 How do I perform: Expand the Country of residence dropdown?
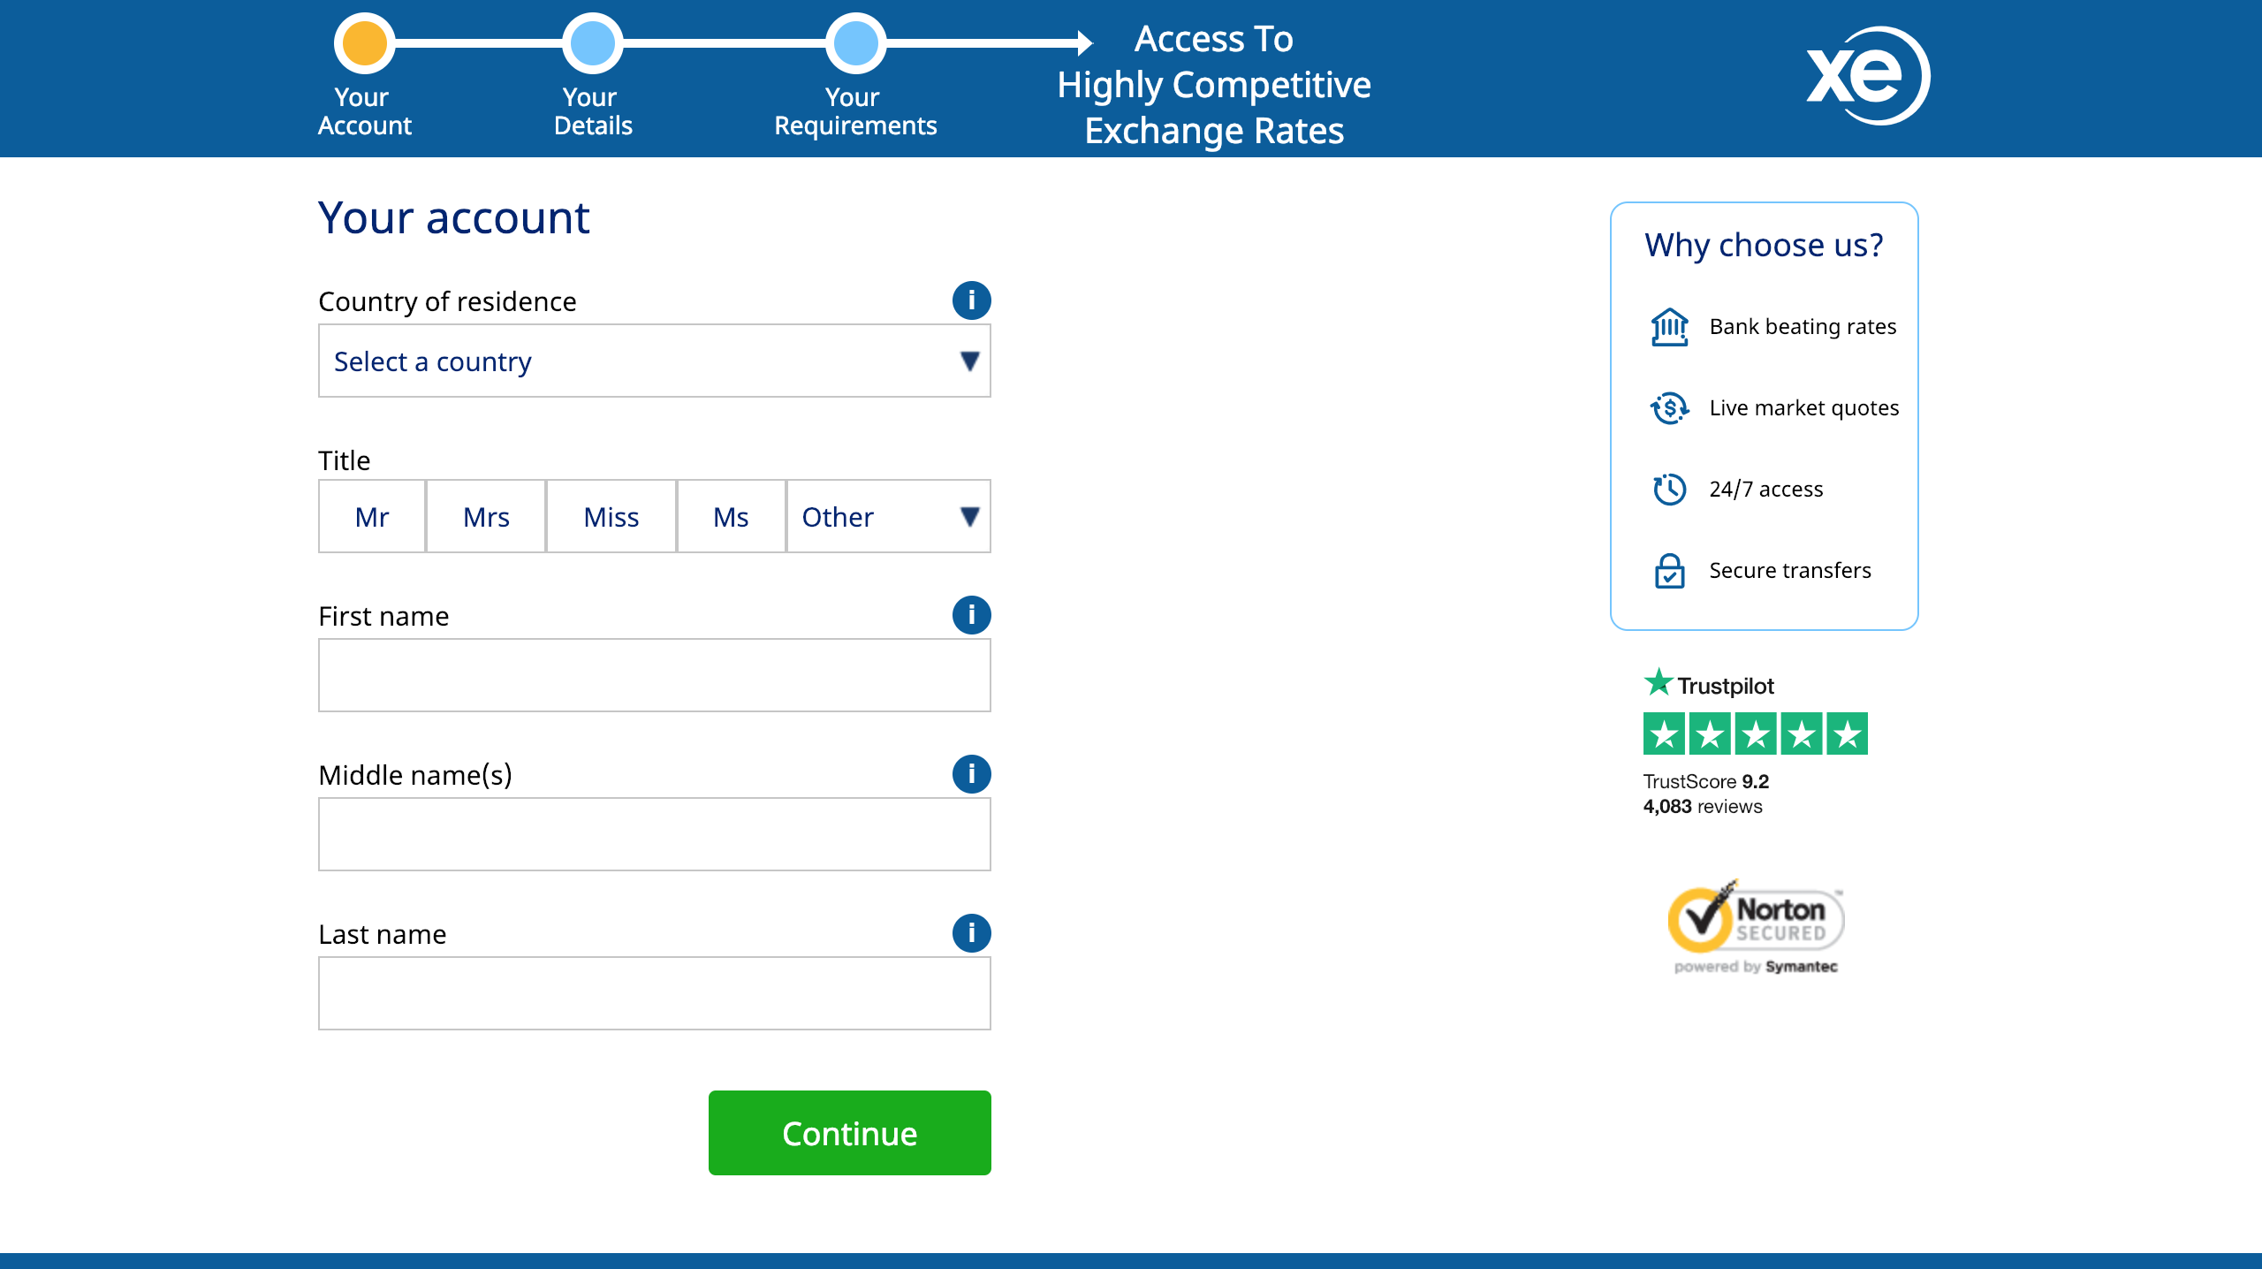654,361
